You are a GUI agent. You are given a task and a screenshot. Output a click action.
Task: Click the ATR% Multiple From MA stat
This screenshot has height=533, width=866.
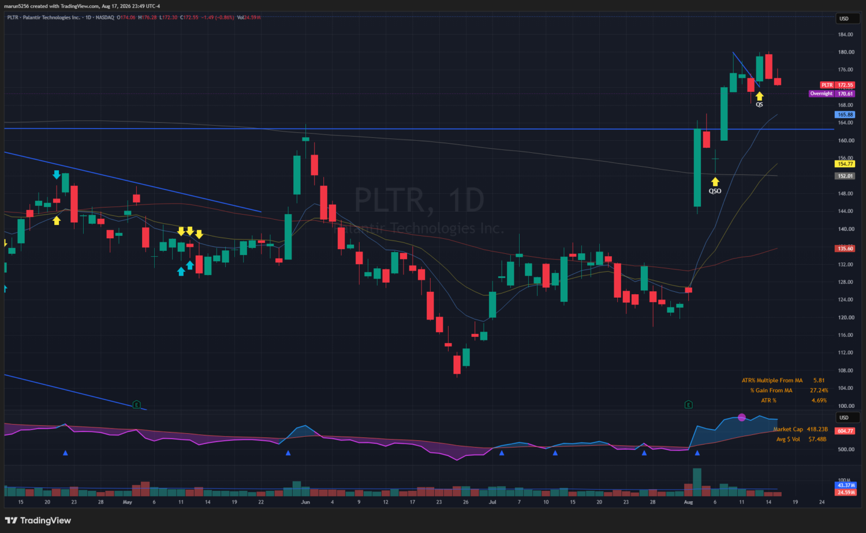point(783,381)
